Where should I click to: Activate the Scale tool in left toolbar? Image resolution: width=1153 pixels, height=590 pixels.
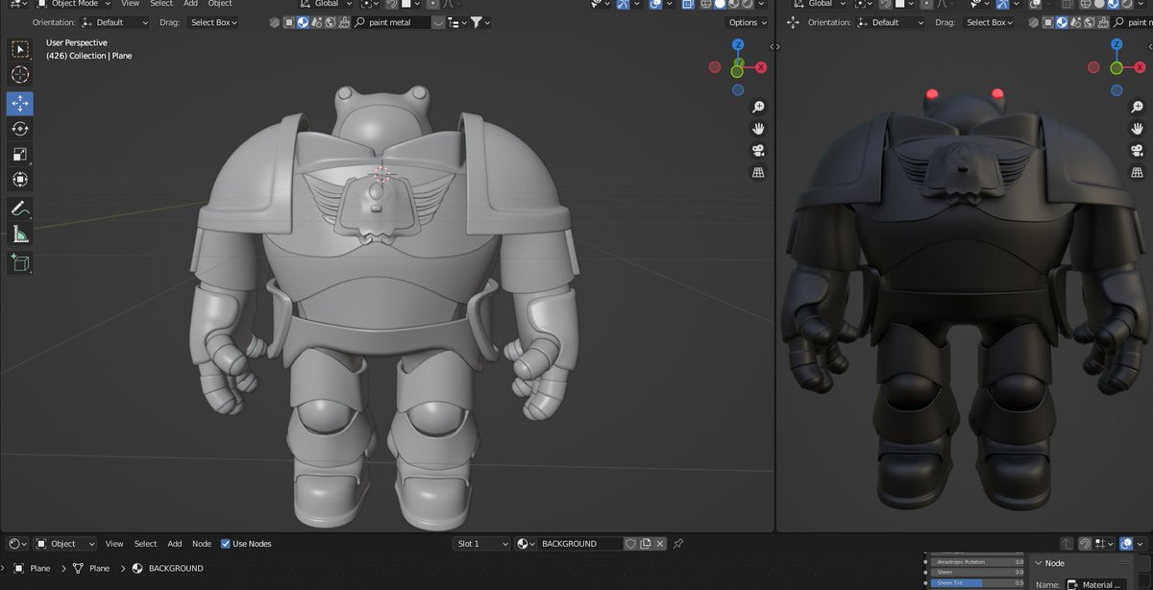[x=20, y=154]
